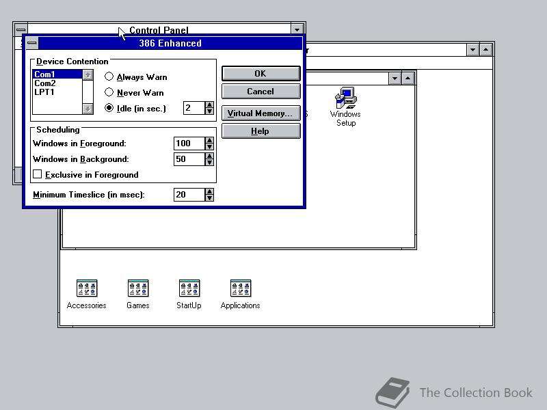Click Cancel in the 386 Enhanced dialog
547x410 pixels.
(261, 92)
